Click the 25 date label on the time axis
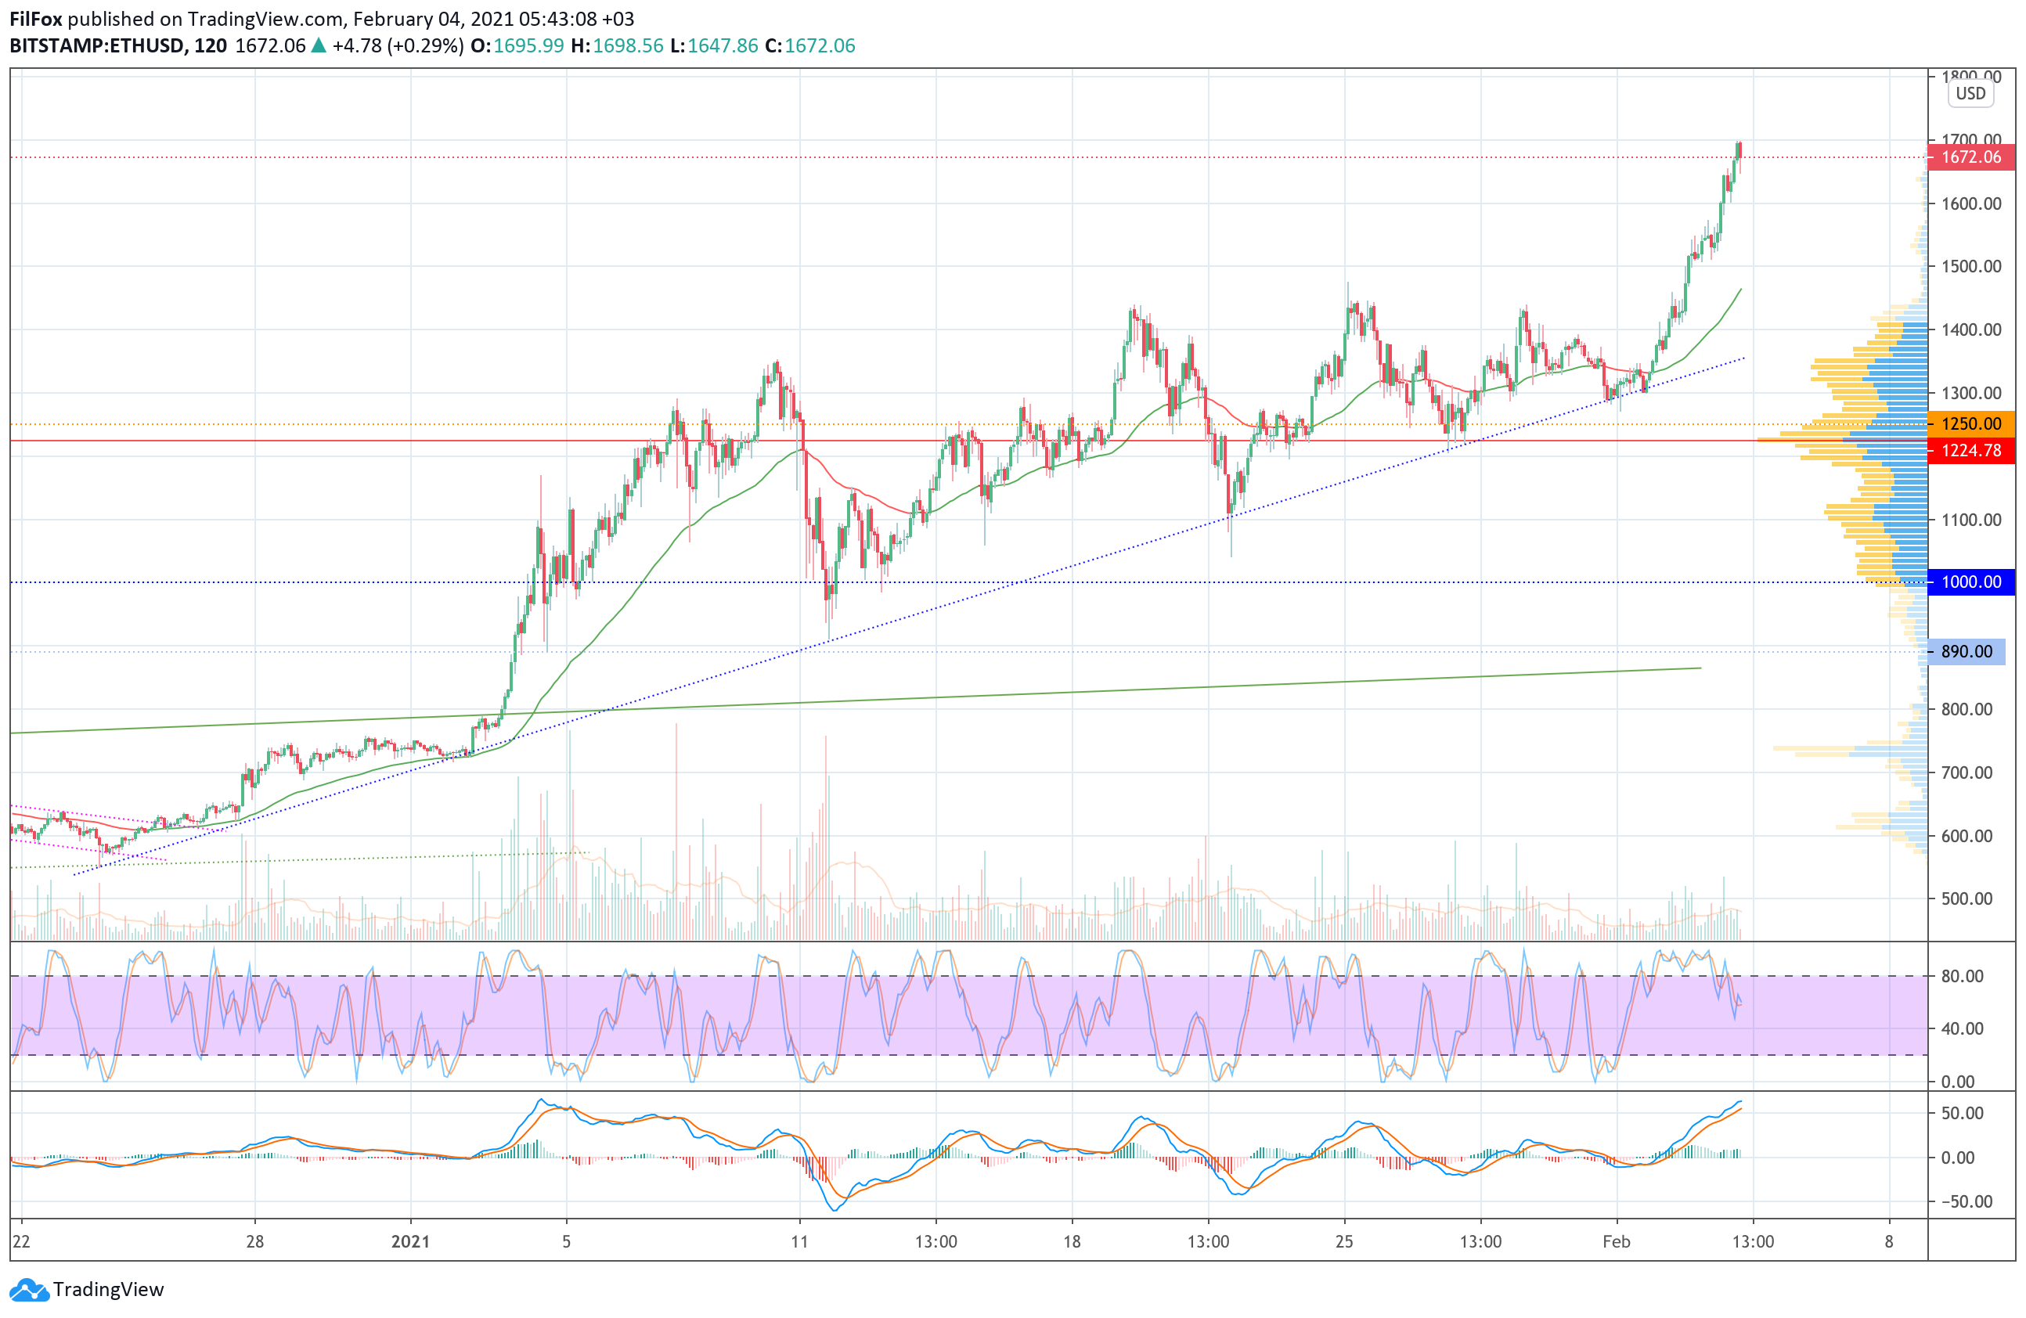The height and width of the screenshot is (1318, 2026). [1343, 1241]
